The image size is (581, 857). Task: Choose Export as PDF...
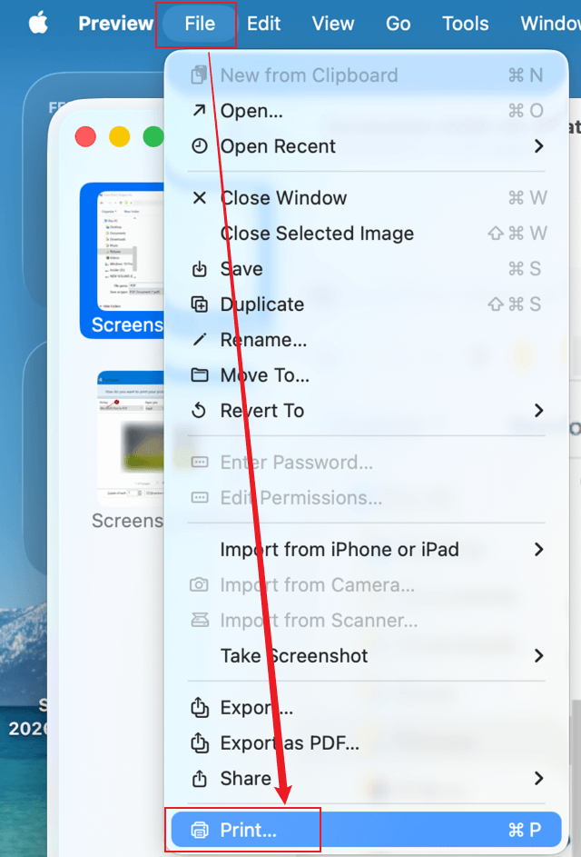[367, 743]
